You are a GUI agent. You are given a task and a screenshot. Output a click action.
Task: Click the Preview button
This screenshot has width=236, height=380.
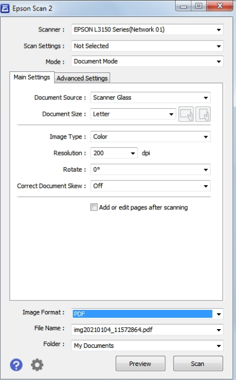pyautogui.click(x=140, y=364)
